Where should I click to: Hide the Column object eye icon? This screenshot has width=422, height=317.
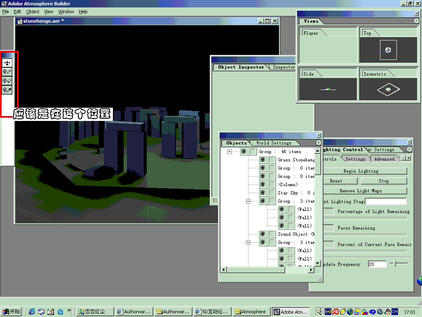coord(263,185)
